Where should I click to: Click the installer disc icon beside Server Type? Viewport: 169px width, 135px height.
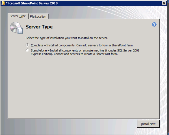[16, 28]
